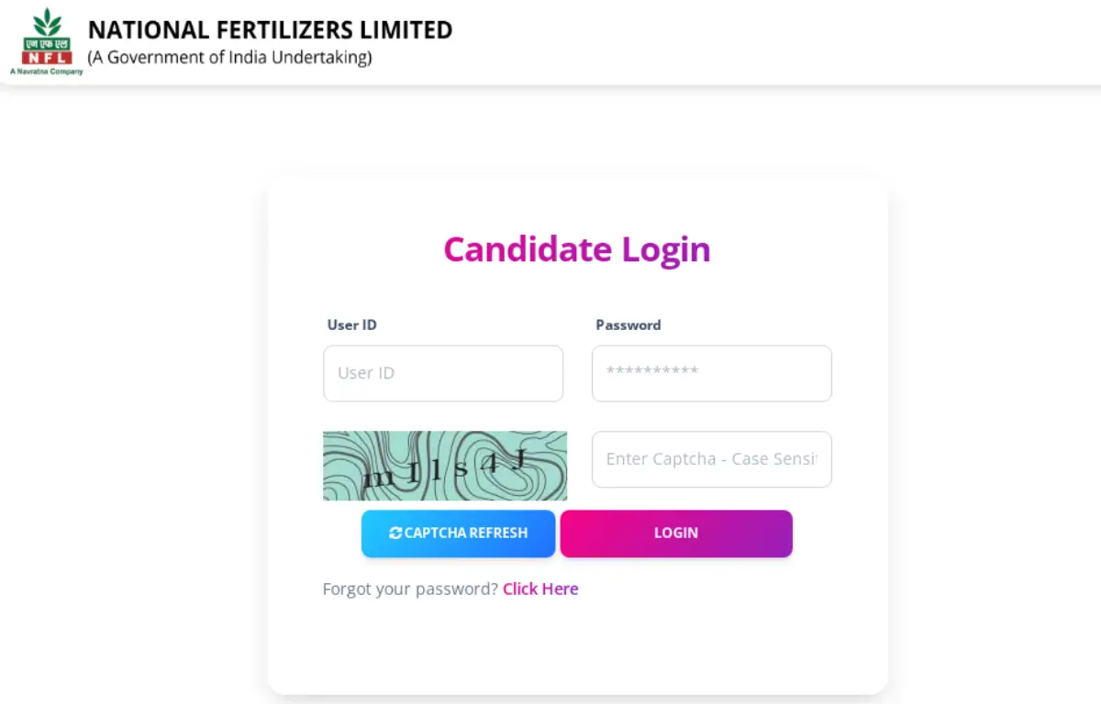Image resolution: width=1101 pixels, height=704 pixels.
Task: Click the distorted captcha image
Action: (x=445, y=466)
